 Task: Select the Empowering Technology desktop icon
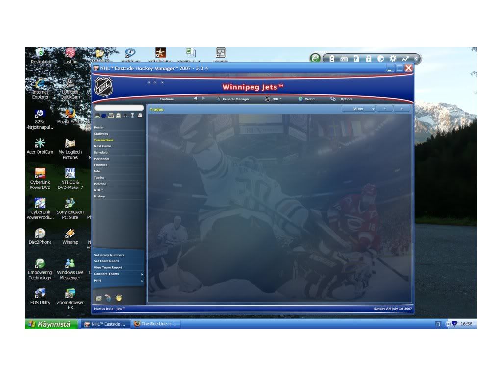pos(40,269)
